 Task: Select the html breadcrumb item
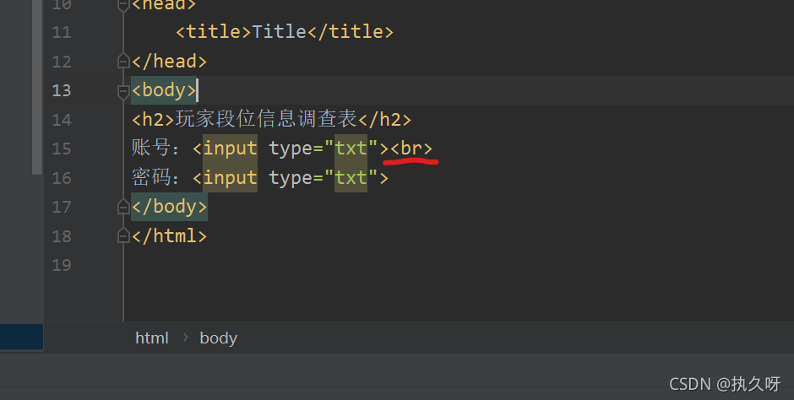152,338
